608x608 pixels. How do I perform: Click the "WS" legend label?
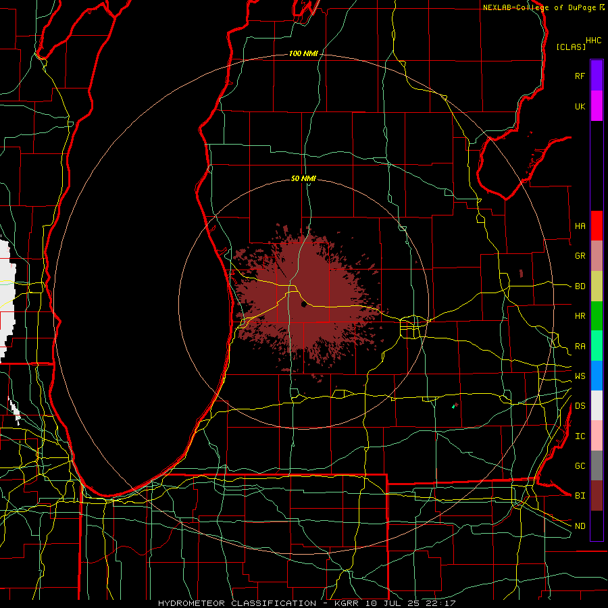tap(580, 376)
